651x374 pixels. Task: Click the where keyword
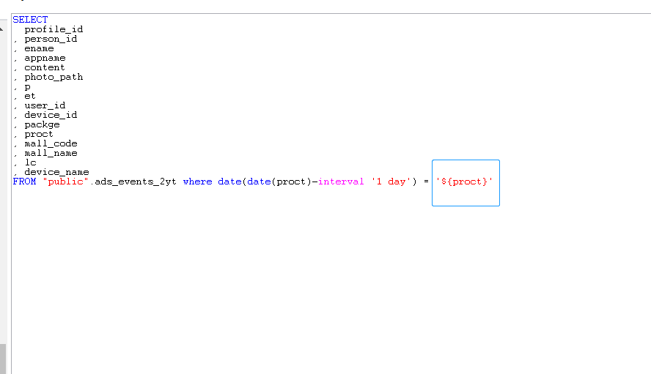tap(198, 182)
